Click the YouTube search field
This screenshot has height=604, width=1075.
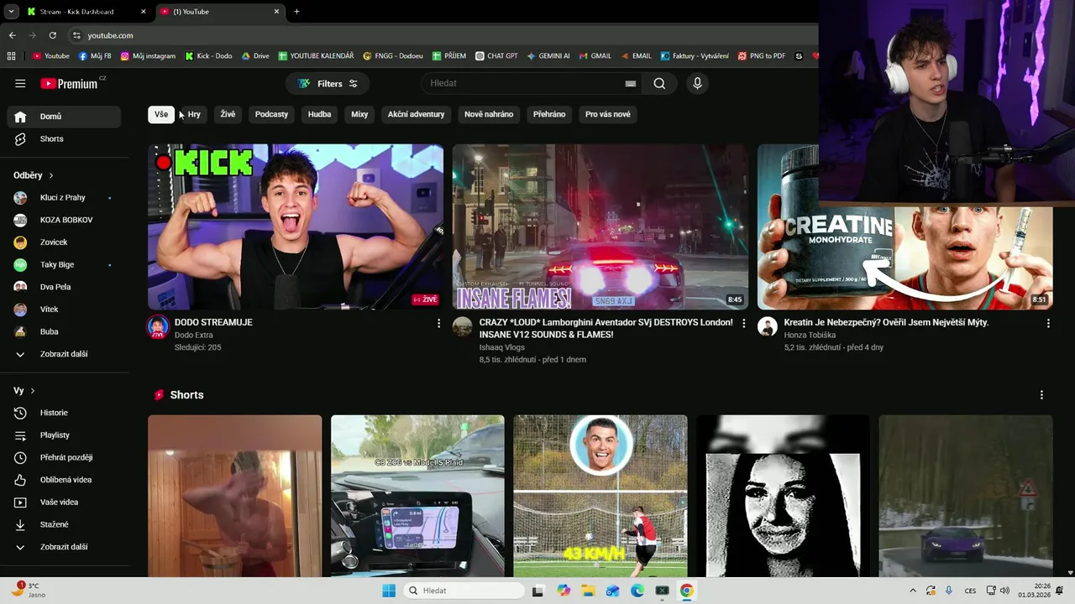coord(532,83)
